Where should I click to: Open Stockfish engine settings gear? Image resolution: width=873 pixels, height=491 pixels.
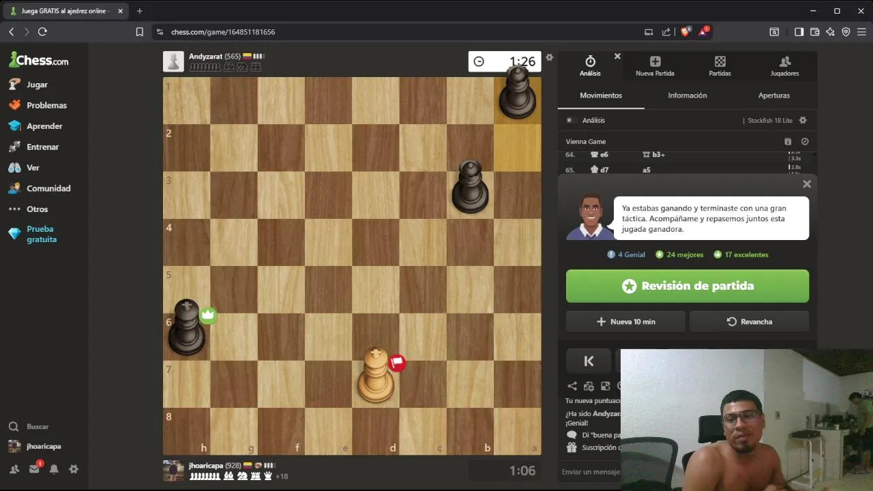(x=803, y=120)
